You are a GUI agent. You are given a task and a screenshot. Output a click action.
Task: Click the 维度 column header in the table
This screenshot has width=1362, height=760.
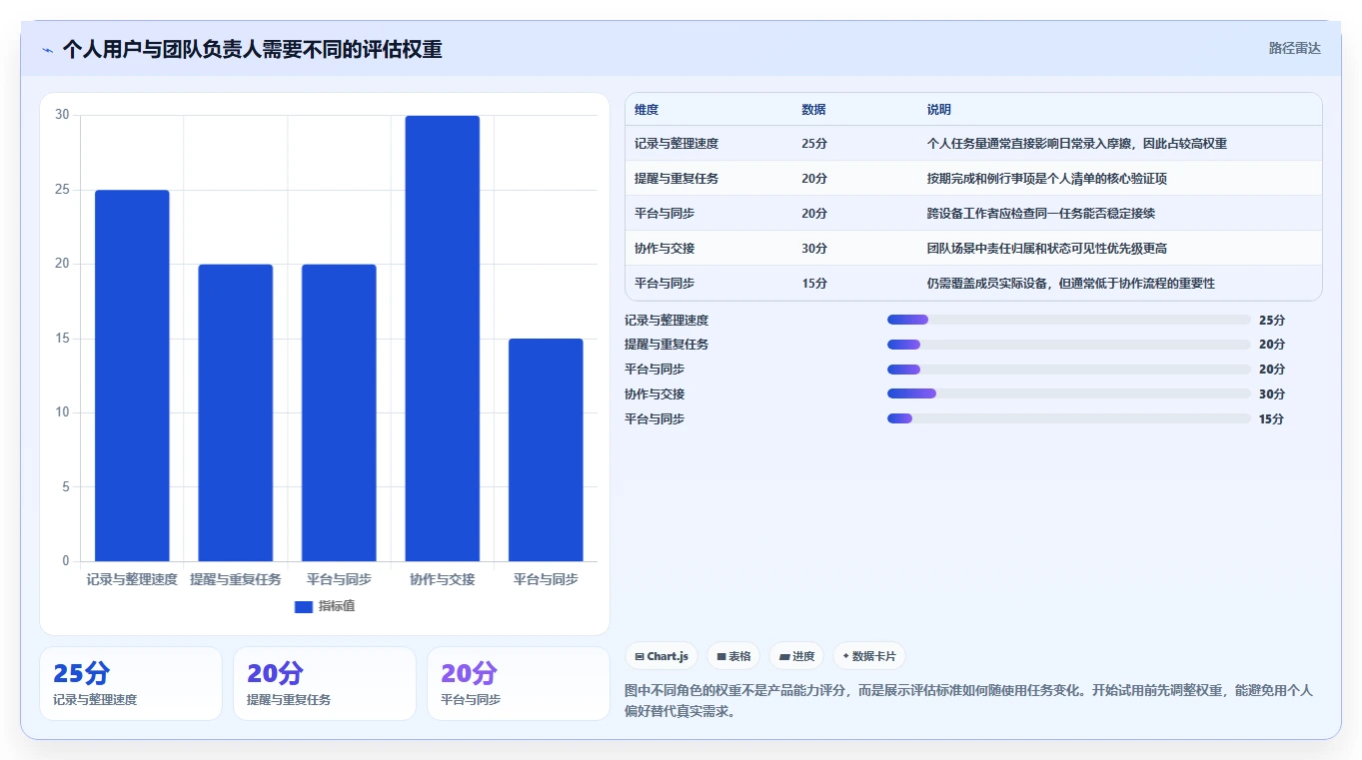point(647,110)
